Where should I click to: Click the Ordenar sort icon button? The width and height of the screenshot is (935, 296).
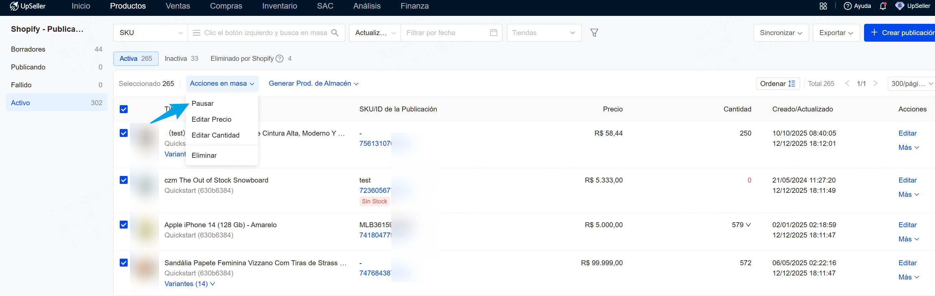tap(778, 84)
